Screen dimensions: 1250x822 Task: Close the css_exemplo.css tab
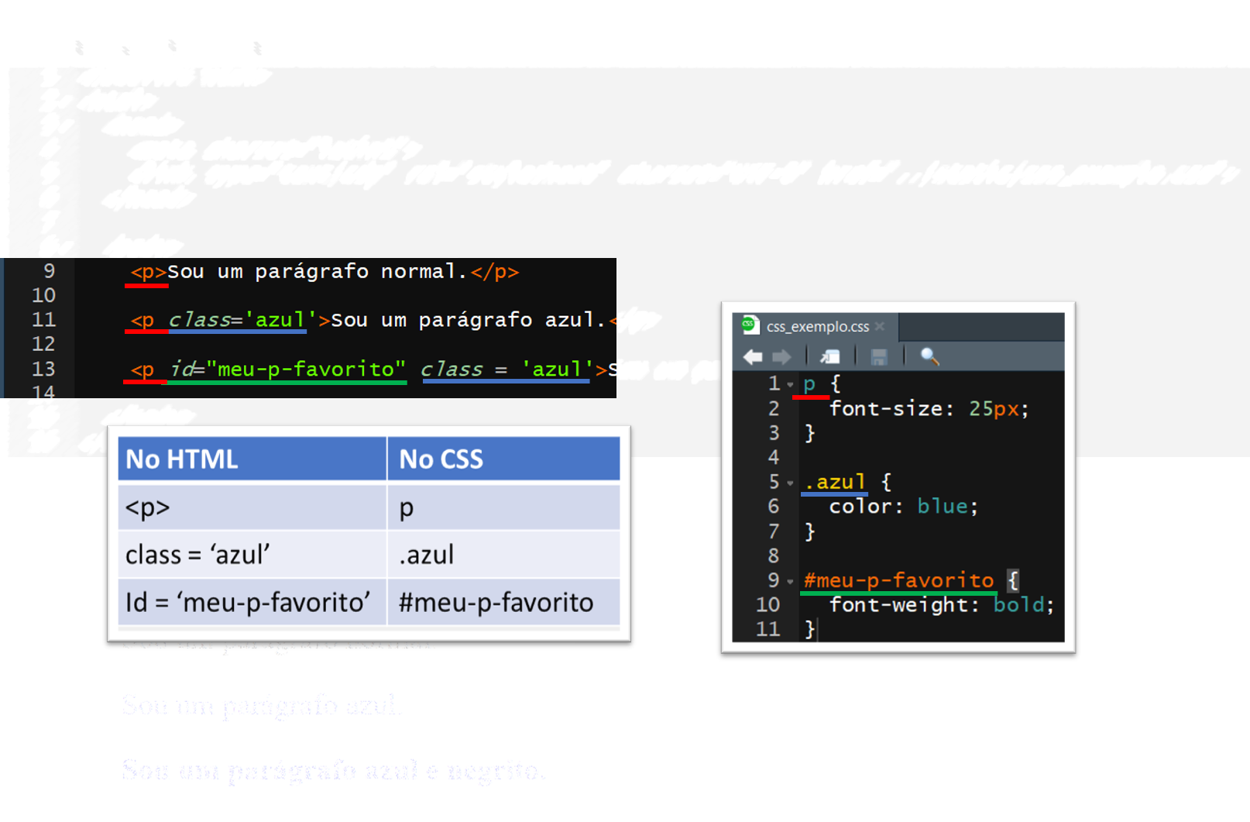tap(880, 326)
